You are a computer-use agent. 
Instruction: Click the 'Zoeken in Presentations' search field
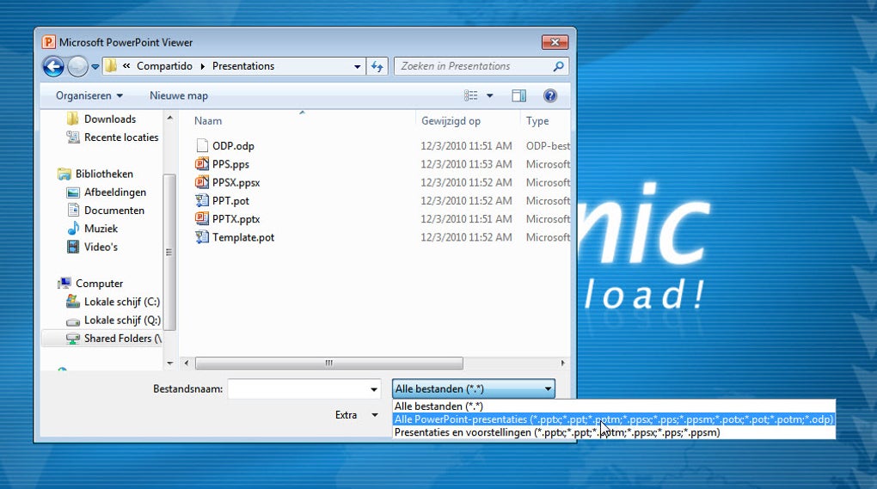(x=481, y=66)
